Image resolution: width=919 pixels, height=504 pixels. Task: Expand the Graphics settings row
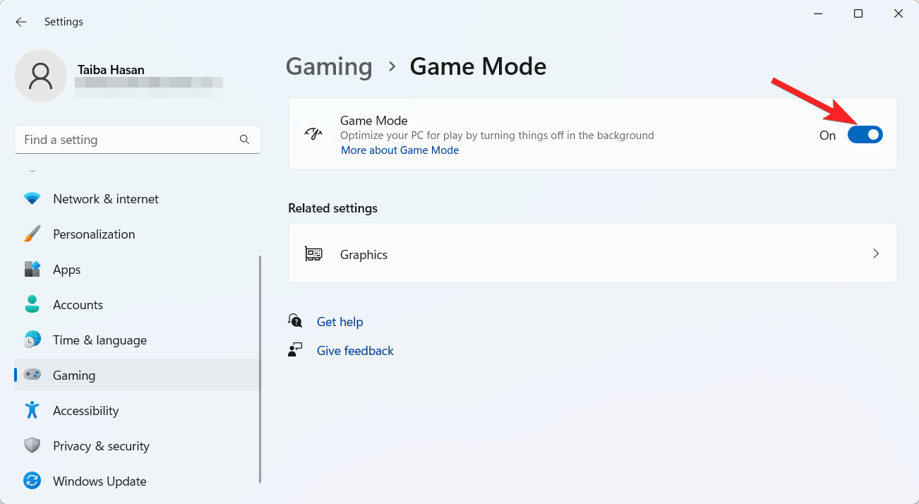593,253
